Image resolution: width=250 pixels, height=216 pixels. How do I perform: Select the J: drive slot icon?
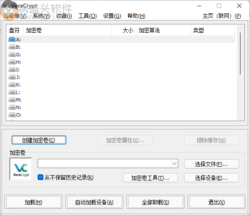click(x=12, y=77)
